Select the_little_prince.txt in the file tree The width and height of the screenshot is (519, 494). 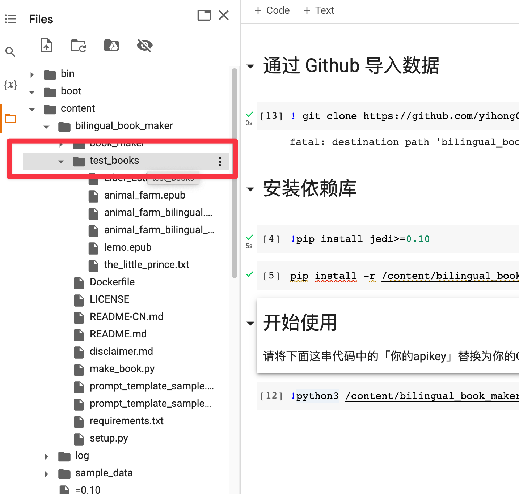pyautogui.click(x=146, y=264)
